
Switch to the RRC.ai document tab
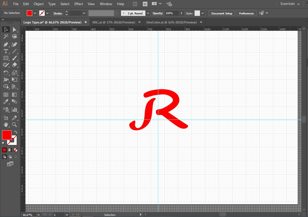[x=114, y=22]
